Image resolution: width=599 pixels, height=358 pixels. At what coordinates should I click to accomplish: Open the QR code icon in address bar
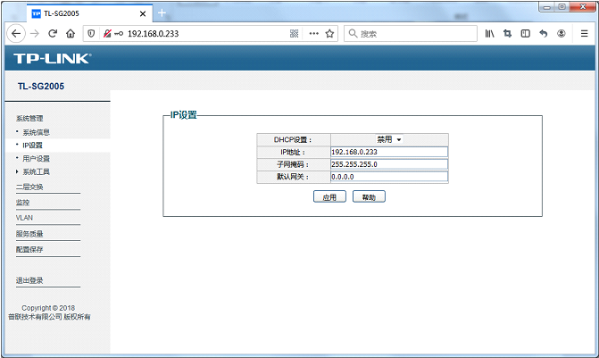(x=294, y=33)
